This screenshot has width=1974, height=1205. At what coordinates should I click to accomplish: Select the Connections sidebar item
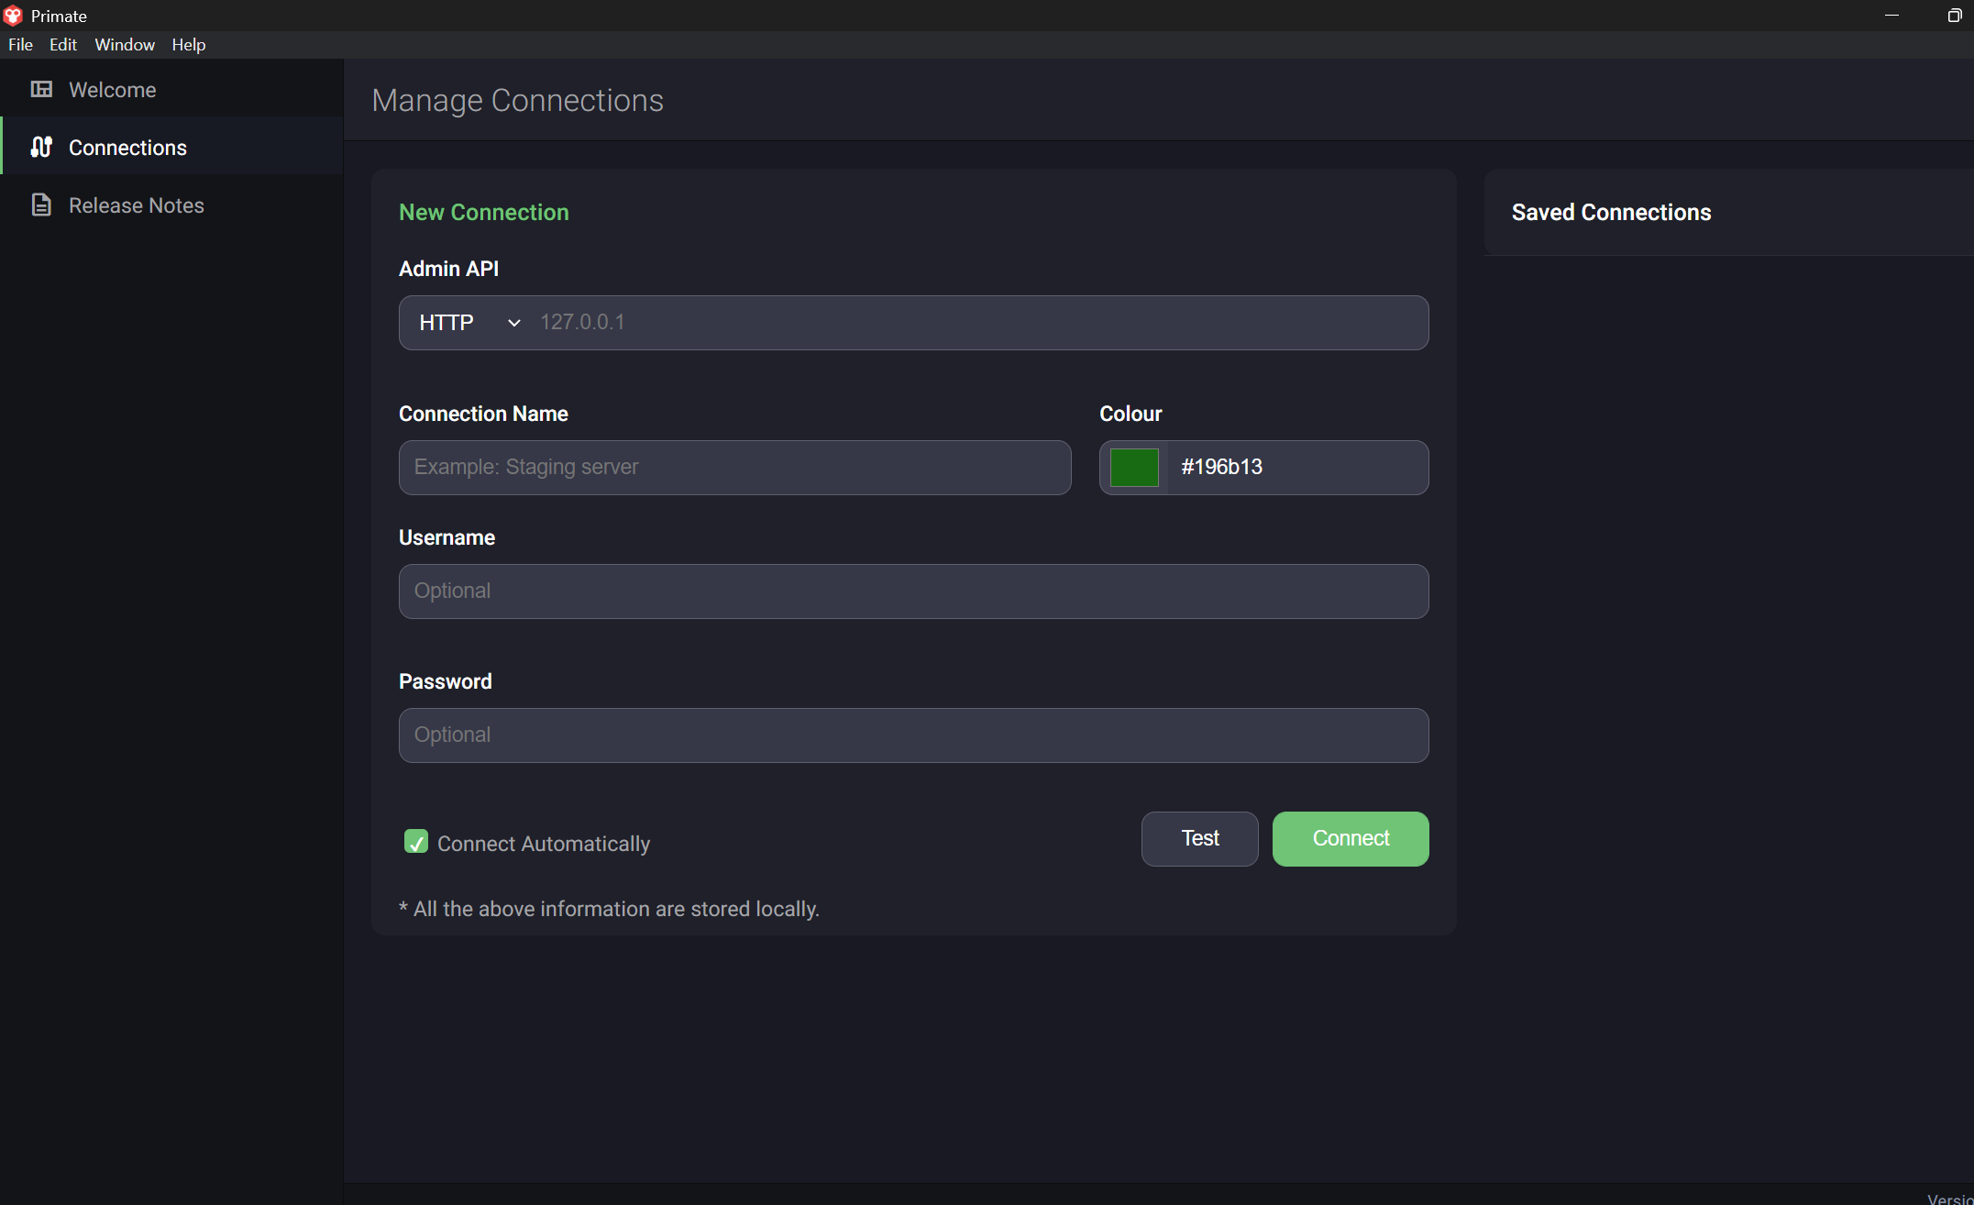click(171, 147)
